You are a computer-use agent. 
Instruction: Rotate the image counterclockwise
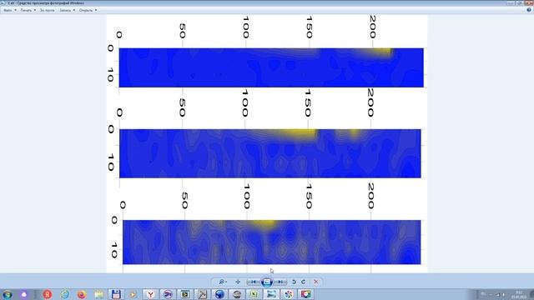295,282
